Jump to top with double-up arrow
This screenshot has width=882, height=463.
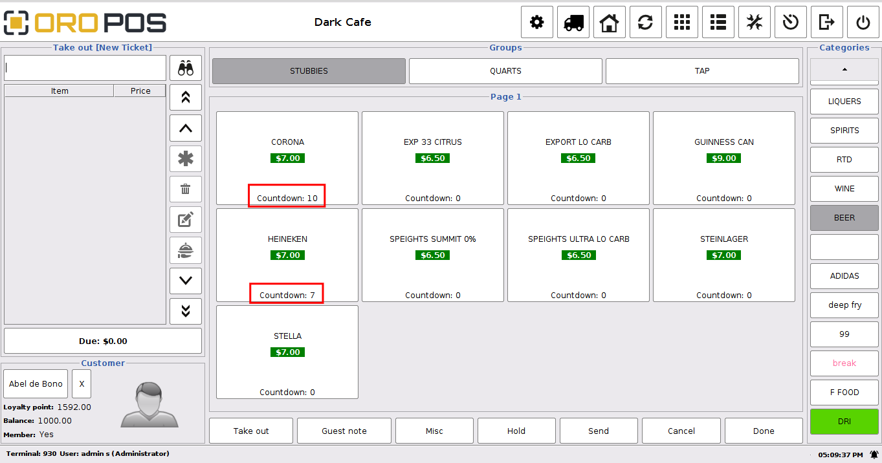click(x=186, y=97)
